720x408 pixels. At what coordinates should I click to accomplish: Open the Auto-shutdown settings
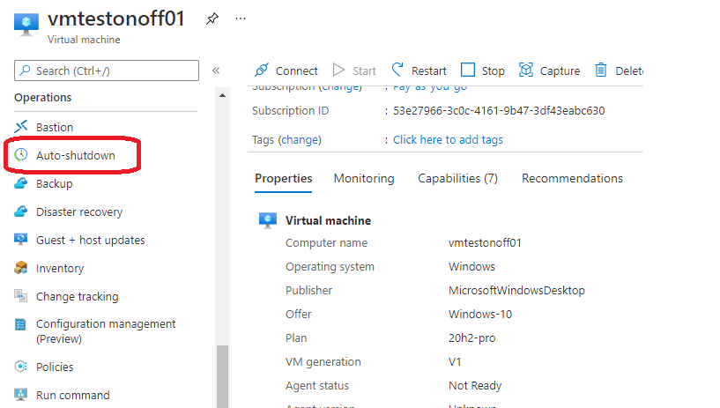(75, 155)
